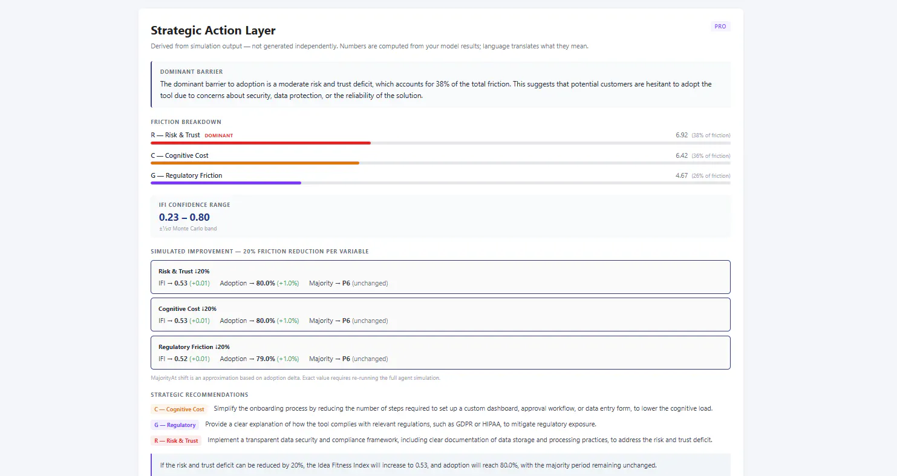This screenshot has height=476, width=897.
Task: Click the red Risk & Trust friction bar
Action: pos(261,143)
